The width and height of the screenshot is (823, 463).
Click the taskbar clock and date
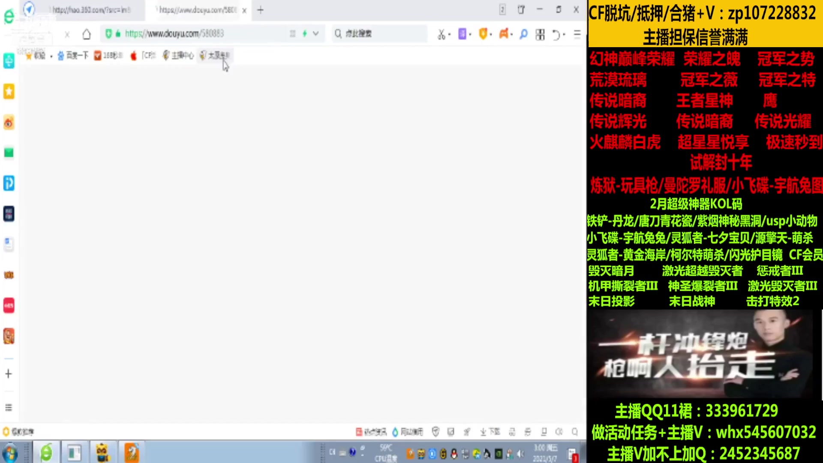(x=546, y=453)
